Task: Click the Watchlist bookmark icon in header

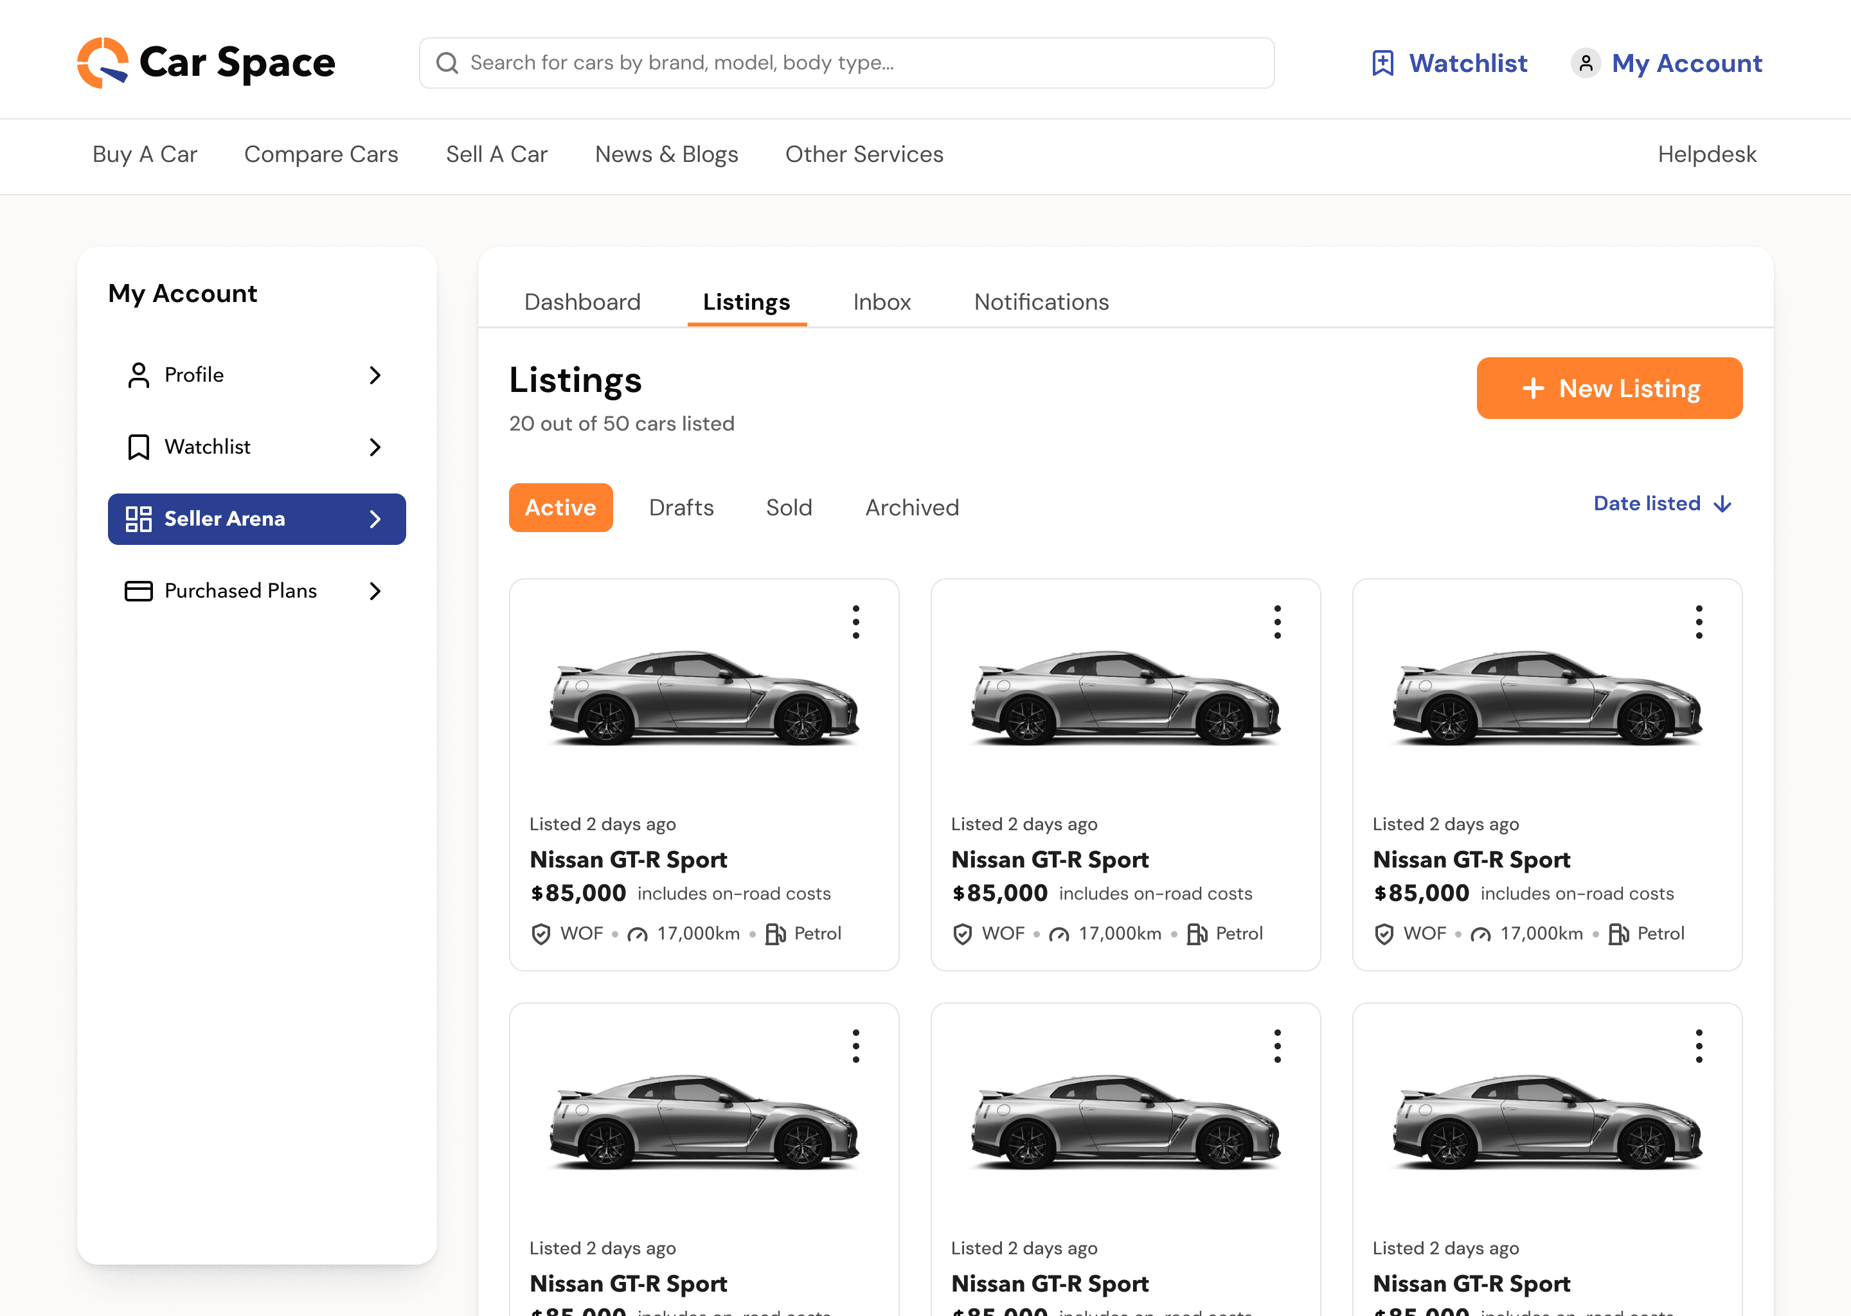Action: (1382, 63)
